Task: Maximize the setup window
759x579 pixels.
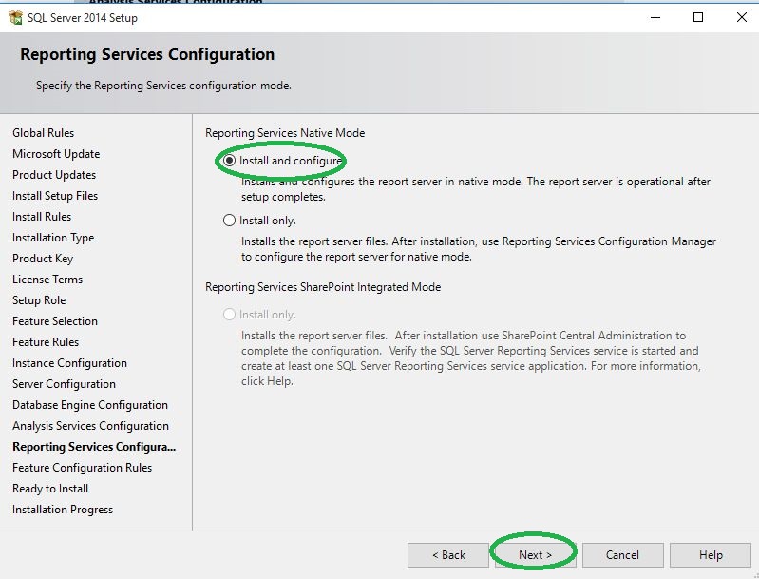Action: [698, 17]
